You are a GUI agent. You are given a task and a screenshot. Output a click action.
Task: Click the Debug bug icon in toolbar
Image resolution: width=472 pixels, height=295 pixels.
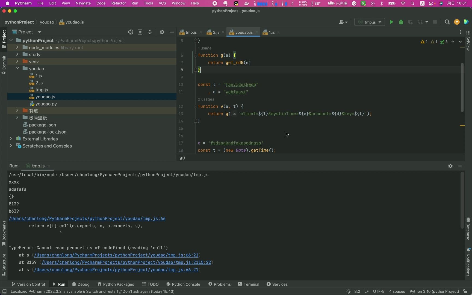[x=401, y=22]
